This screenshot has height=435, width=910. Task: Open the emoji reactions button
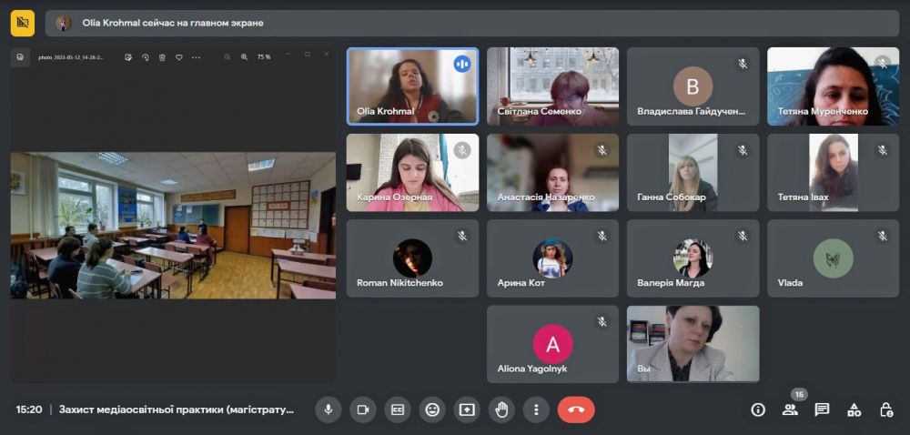point(432,410)
